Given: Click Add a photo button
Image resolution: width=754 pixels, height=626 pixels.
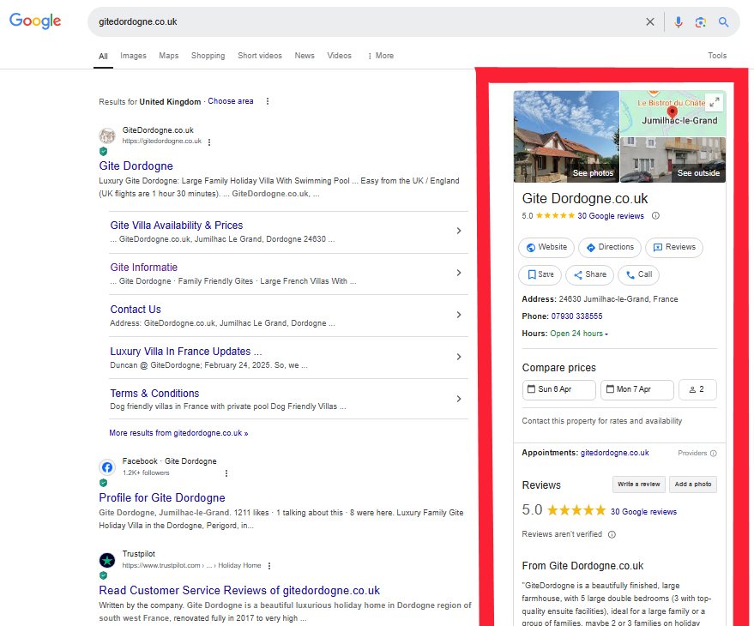Looking at the screenshot, I should 693,485.
